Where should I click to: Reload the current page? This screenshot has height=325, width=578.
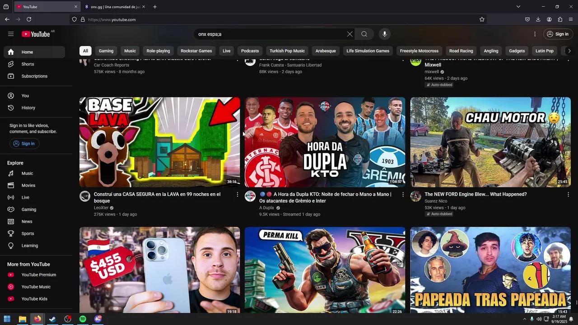[x=29, y=19]
